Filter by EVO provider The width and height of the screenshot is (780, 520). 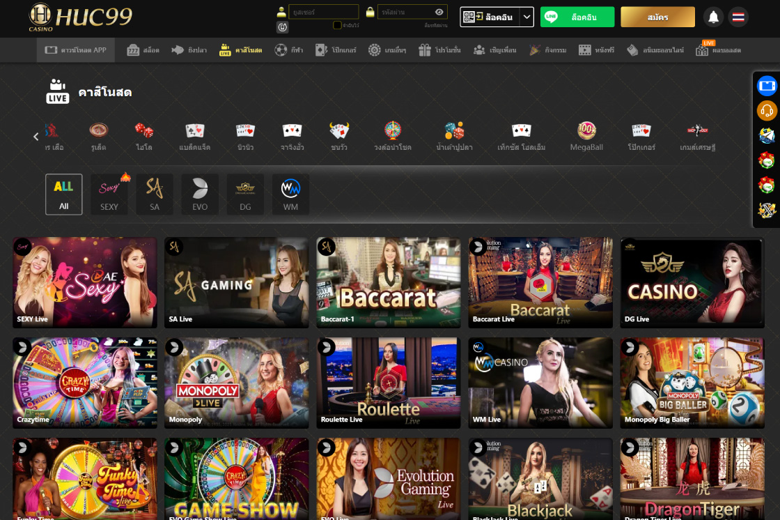[200, 194]
